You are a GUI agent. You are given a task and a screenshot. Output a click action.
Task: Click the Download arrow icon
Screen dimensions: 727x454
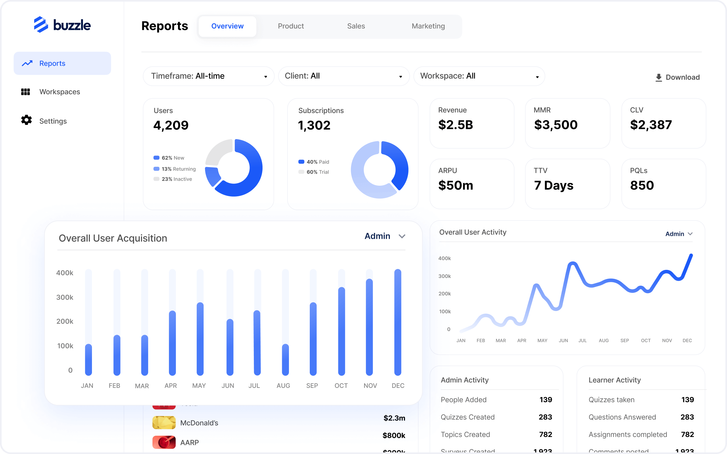click(x=659, y=78)
